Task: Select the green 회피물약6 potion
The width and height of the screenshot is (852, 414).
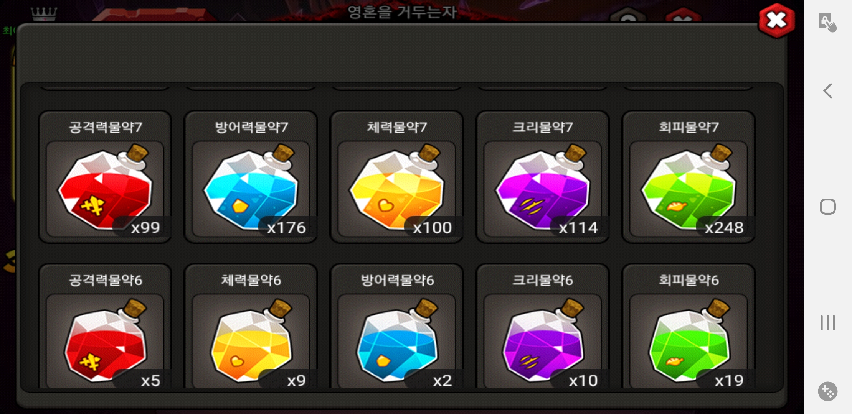Action: (689, 327)
